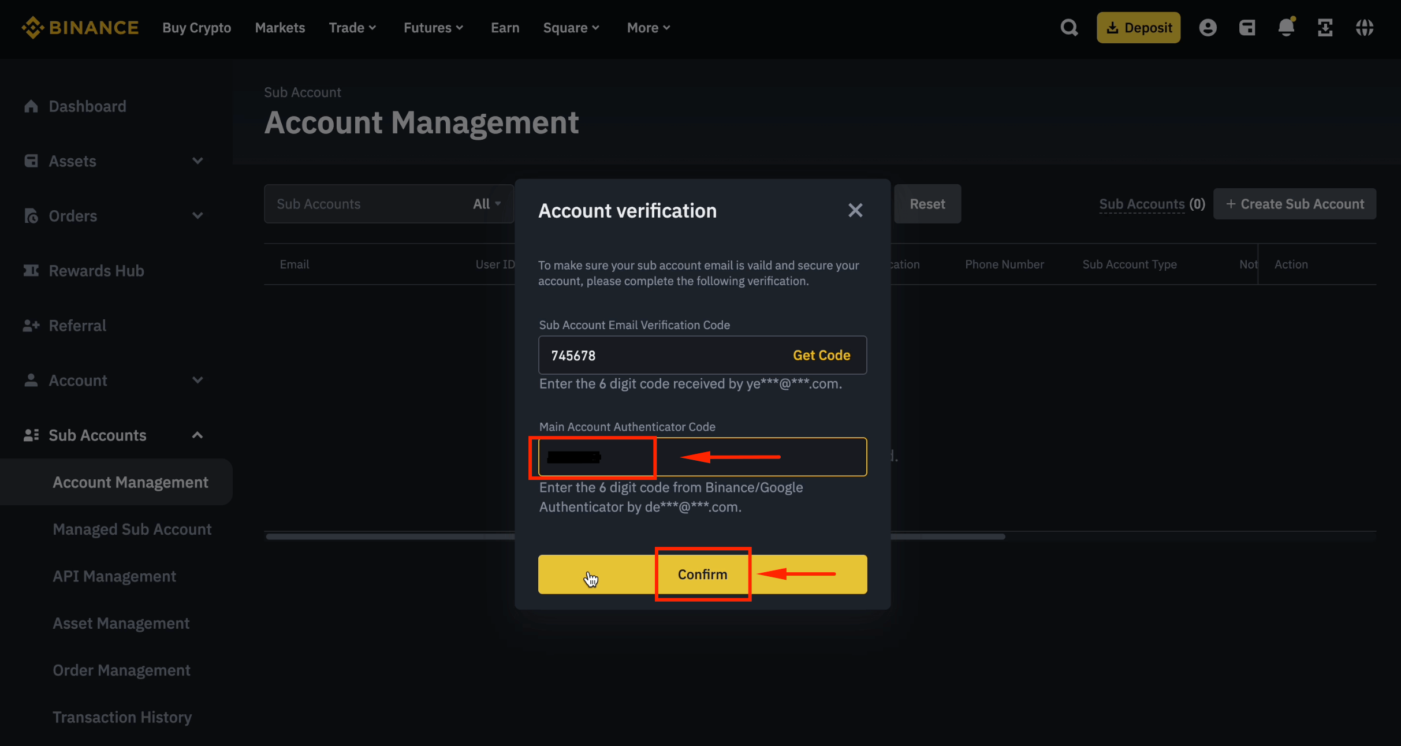Close the Account verification dialog

click(x=855, y=210)
